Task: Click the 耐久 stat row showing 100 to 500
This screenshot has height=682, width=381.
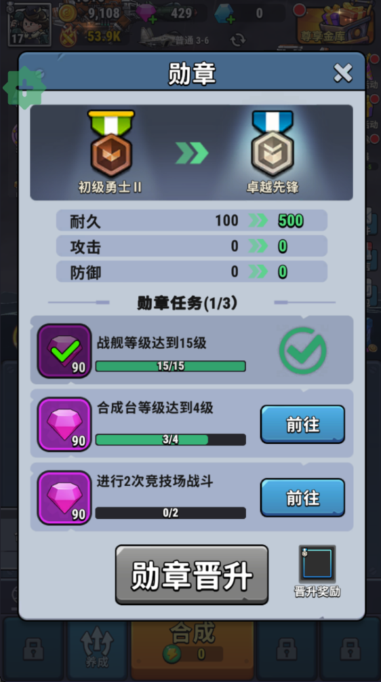Action: pos(192,221)
